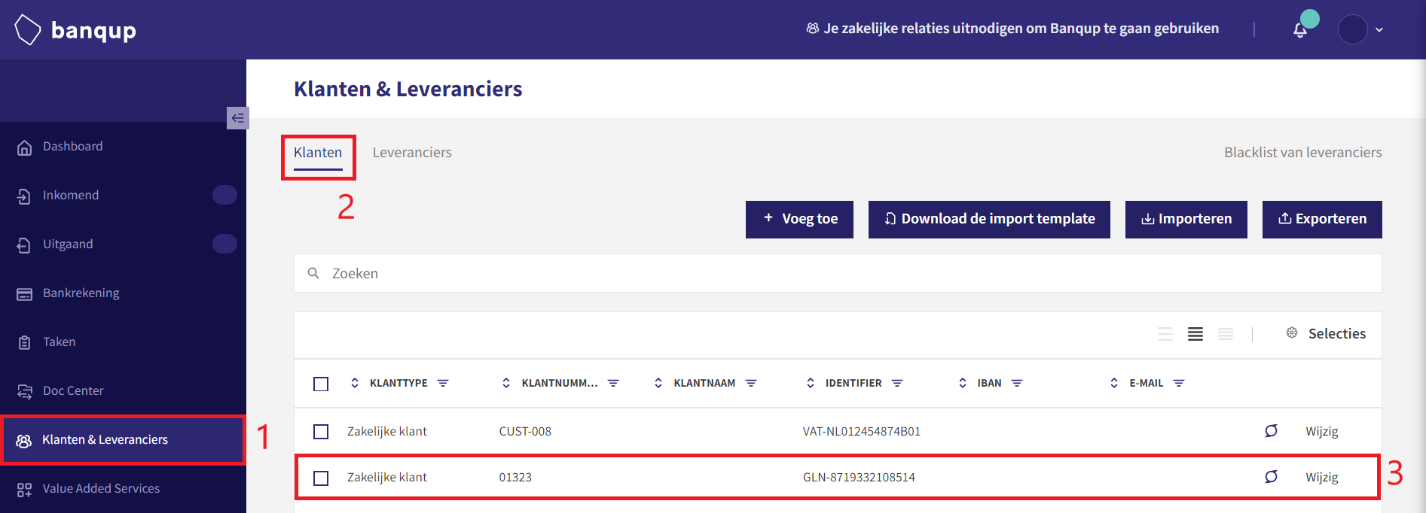Click the invite business relations banner link
The width and height of the screenshot is (1426, 513).
1012,29
